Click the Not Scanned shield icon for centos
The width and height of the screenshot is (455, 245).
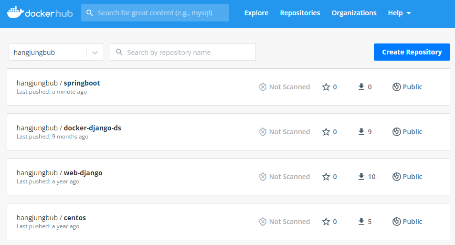tap(263, 222)
